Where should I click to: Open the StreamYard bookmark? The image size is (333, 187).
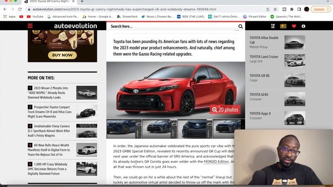coord(127,17)
